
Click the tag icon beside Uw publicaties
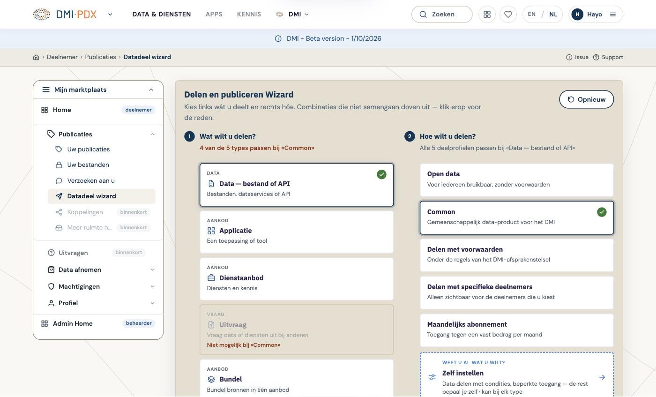(x=59, y=149)
